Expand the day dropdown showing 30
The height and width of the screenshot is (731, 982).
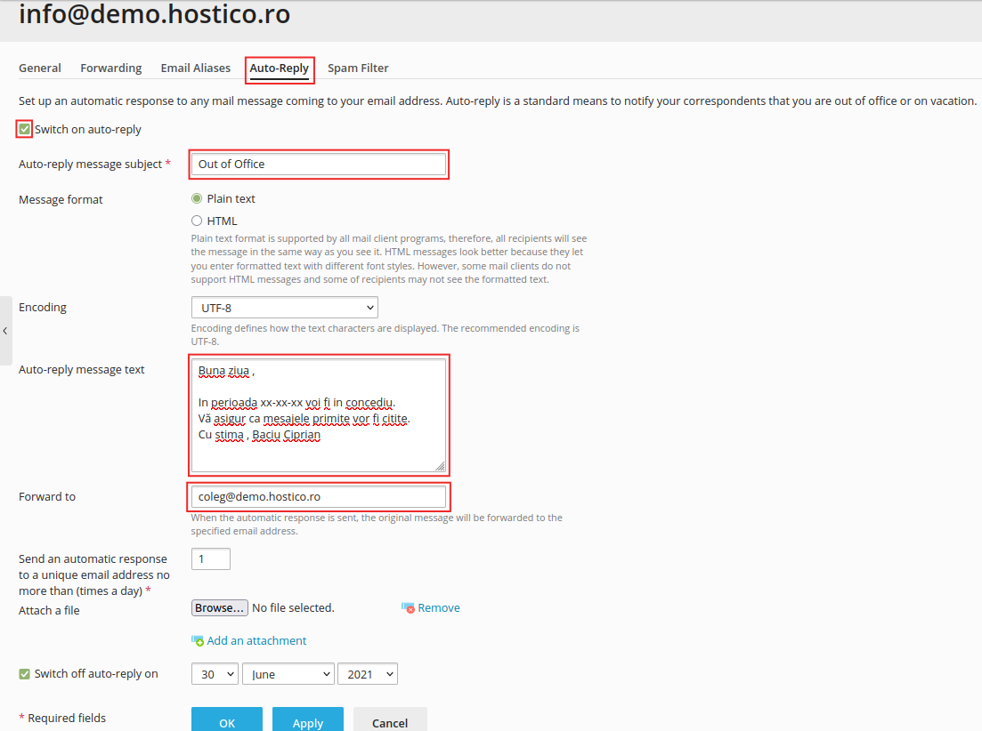[x=214, y=673]
